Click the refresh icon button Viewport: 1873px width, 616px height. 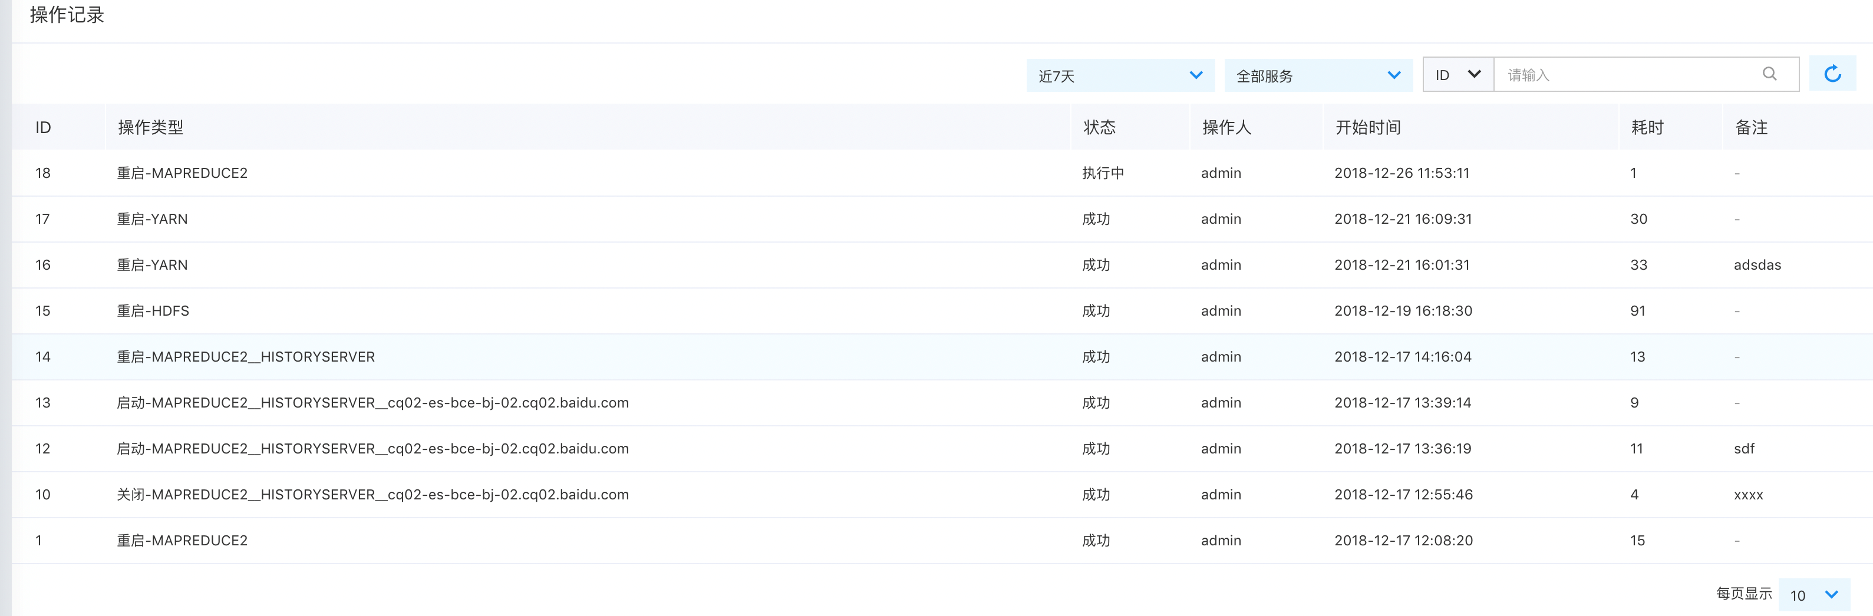pyautogui.click(x=1832, y=74)
